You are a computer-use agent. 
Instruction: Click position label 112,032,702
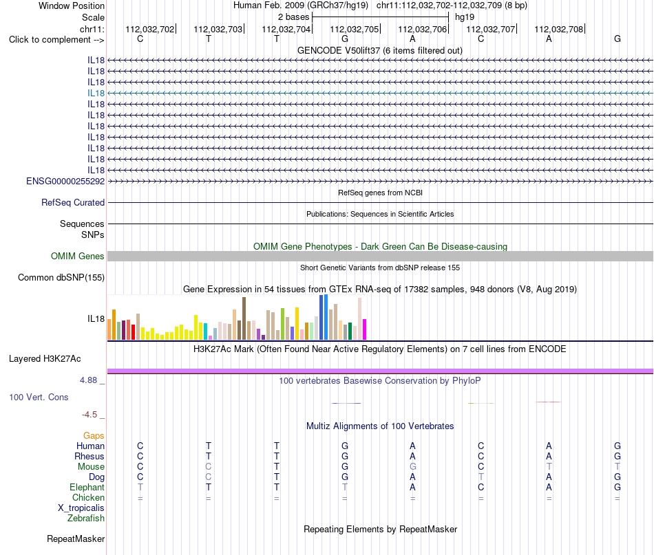(150, 29)
